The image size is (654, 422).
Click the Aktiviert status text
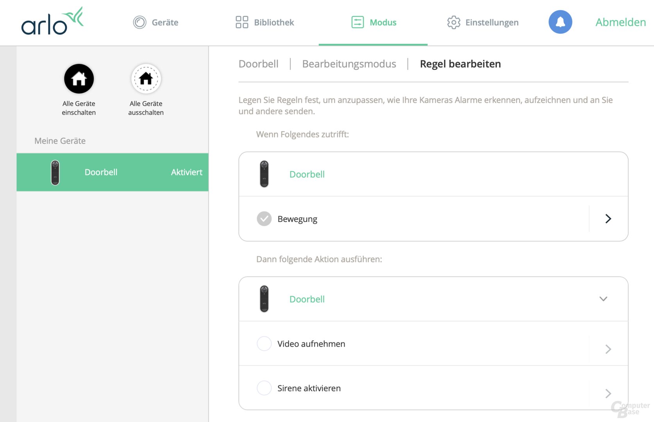187,172
